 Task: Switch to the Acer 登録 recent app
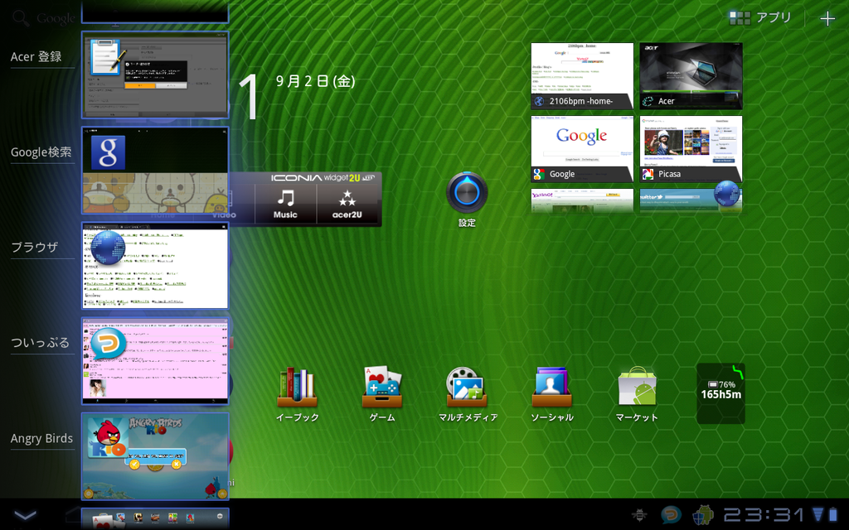tap(155, 75)
